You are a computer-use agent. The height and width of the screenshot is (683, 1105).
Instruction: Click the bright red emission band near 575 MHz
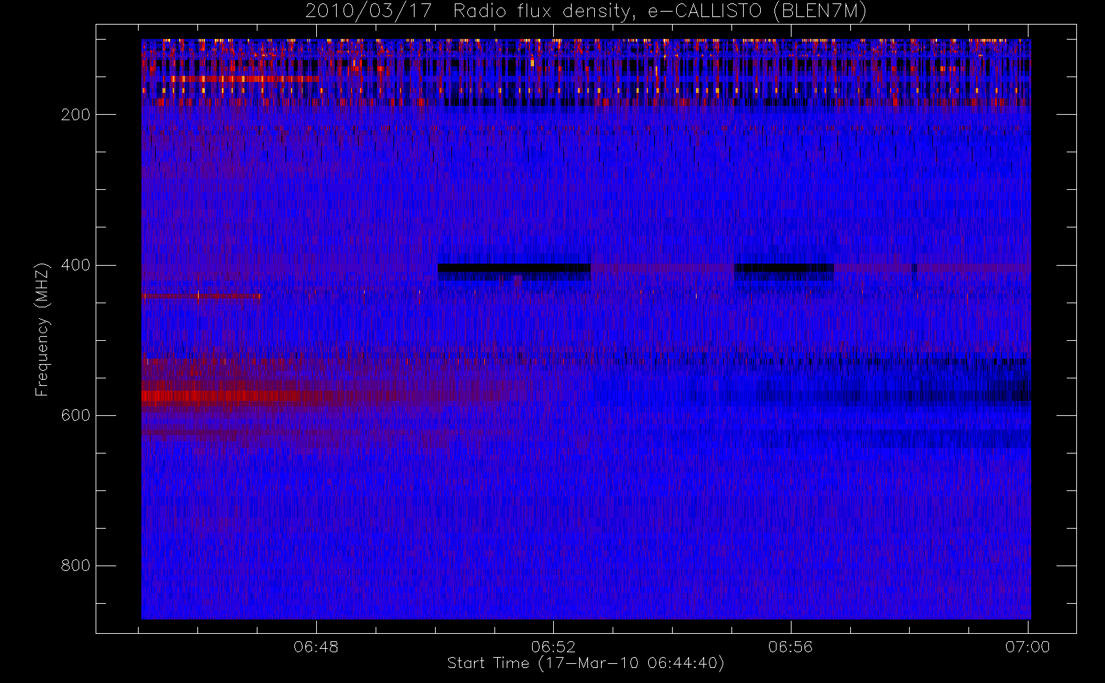(x=225, y=396)
